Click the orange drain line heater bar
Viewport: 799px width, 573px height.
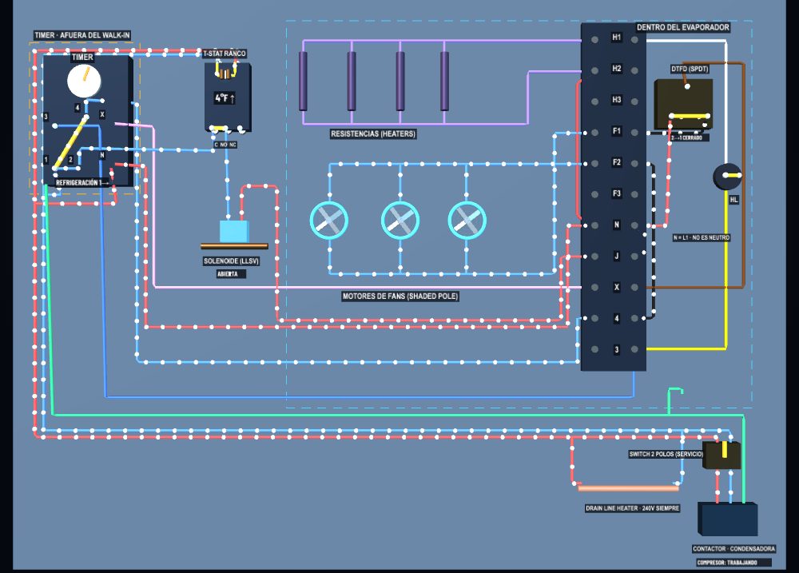(628, 488)
